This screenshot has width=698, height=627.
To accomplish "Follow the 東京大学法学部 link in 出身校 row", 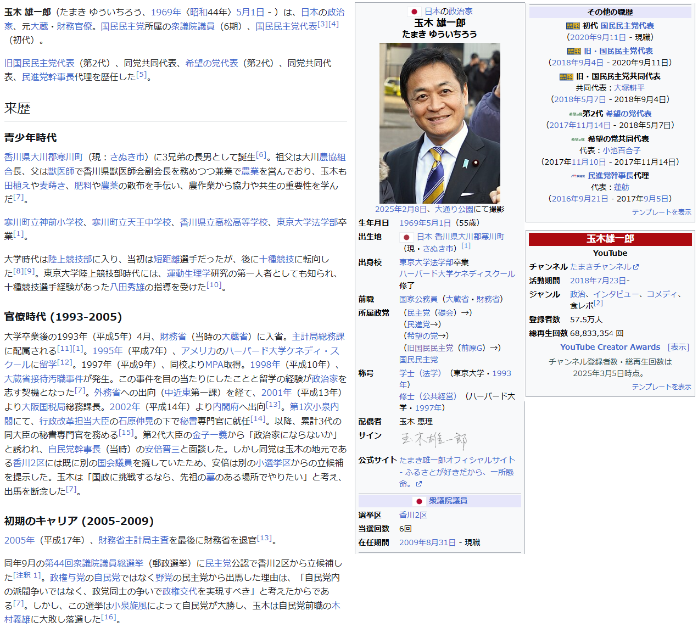I will tap(426, 262).
